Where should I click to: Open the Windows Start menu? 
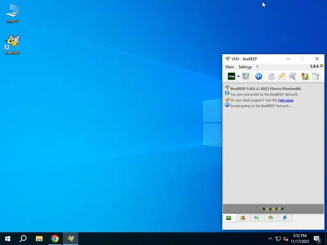8,239
